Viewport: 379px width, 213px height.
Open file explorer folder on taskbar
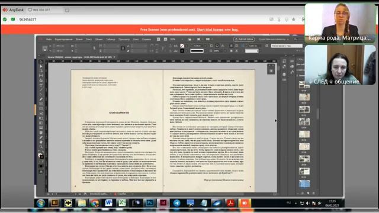coord(82,203)
